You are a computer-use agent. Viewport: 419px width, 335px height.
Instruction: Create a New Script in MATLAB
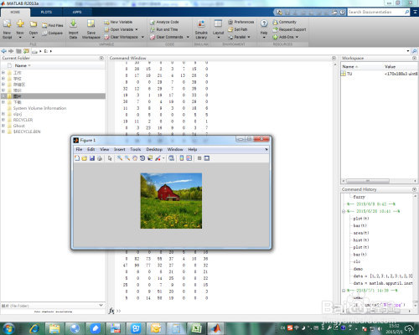[x=8, y=28]
